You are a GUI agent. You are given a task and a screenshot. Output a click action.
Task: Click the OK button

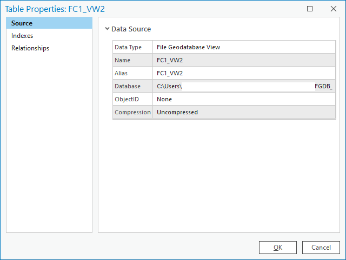tap(277, 248)
